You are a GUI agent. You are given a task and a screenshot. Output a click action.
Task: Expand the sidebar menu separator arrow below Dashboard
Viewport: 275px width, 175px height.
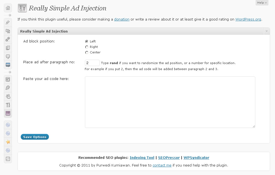coord(10,15)
